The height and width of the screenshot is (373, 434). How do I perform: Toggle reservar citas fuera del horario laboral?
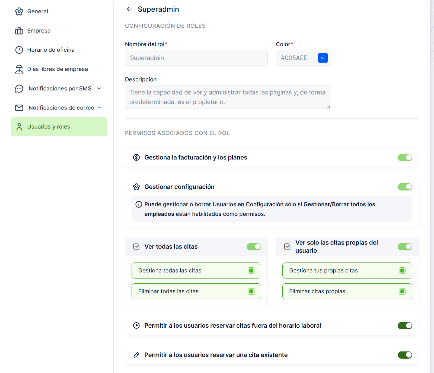405,325
